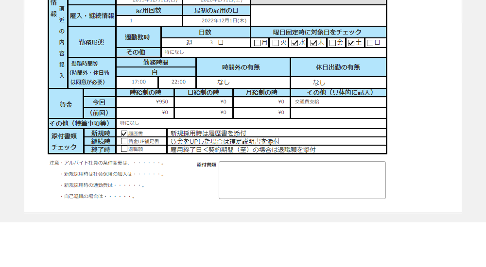Select the 交通費支給 other wage field
The height and width of the screenshot is (267, 486).
pyautogui.click(x=338, y=101)
